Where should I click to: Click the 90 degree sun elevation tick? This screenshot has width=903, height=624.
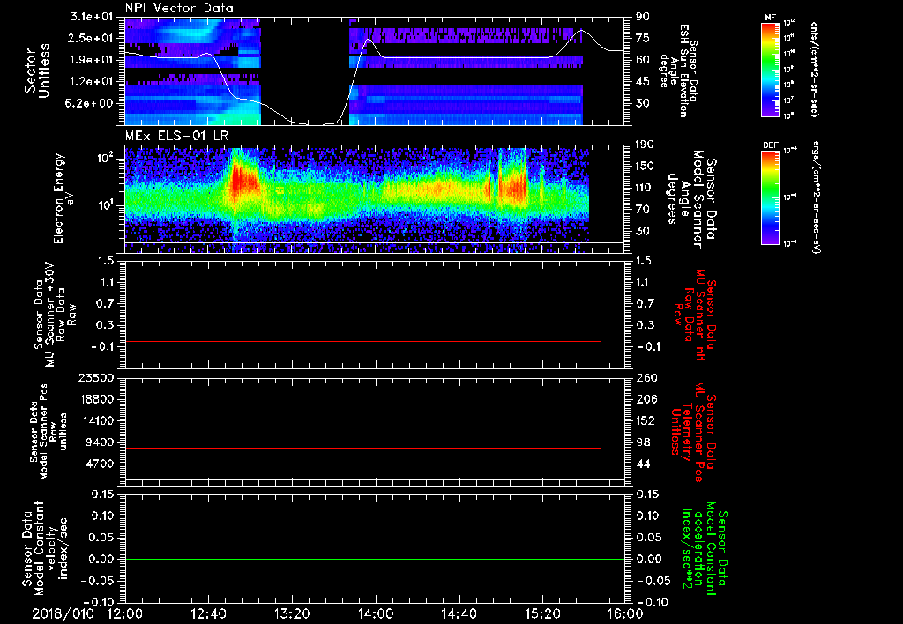[x=643, y=17]
